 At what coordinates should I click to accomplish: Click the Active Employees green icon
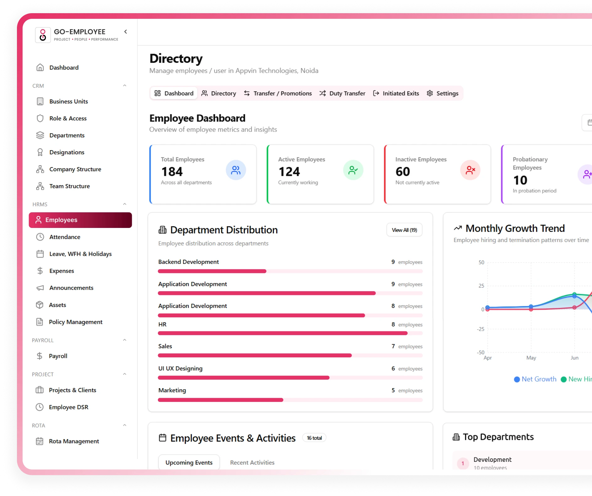[x=353, y=170]
